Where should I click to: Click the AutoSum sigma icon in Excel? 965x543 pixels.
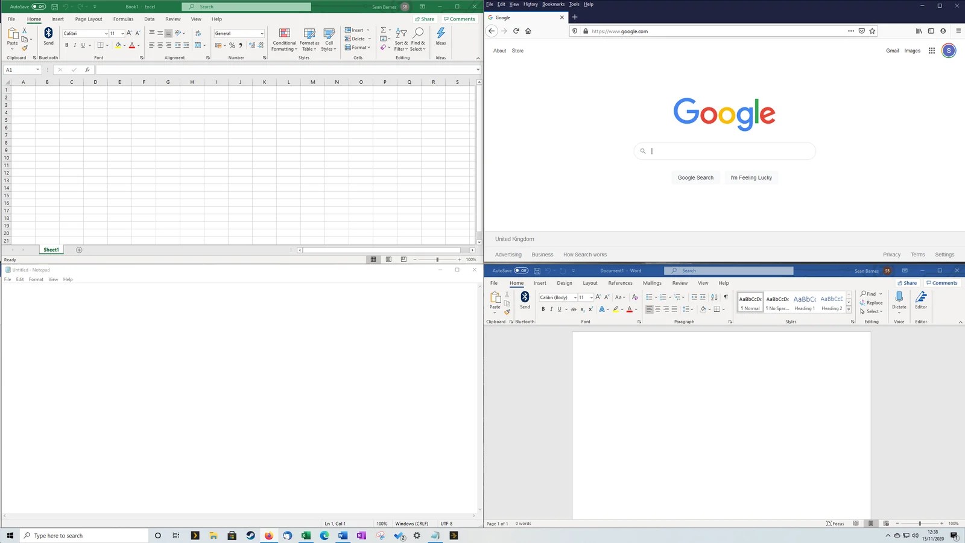(383, 30)
